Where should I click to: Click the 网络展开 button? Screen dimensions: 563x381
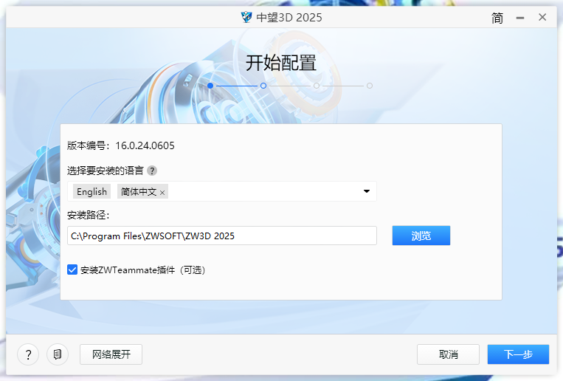[x=111, y=354]
